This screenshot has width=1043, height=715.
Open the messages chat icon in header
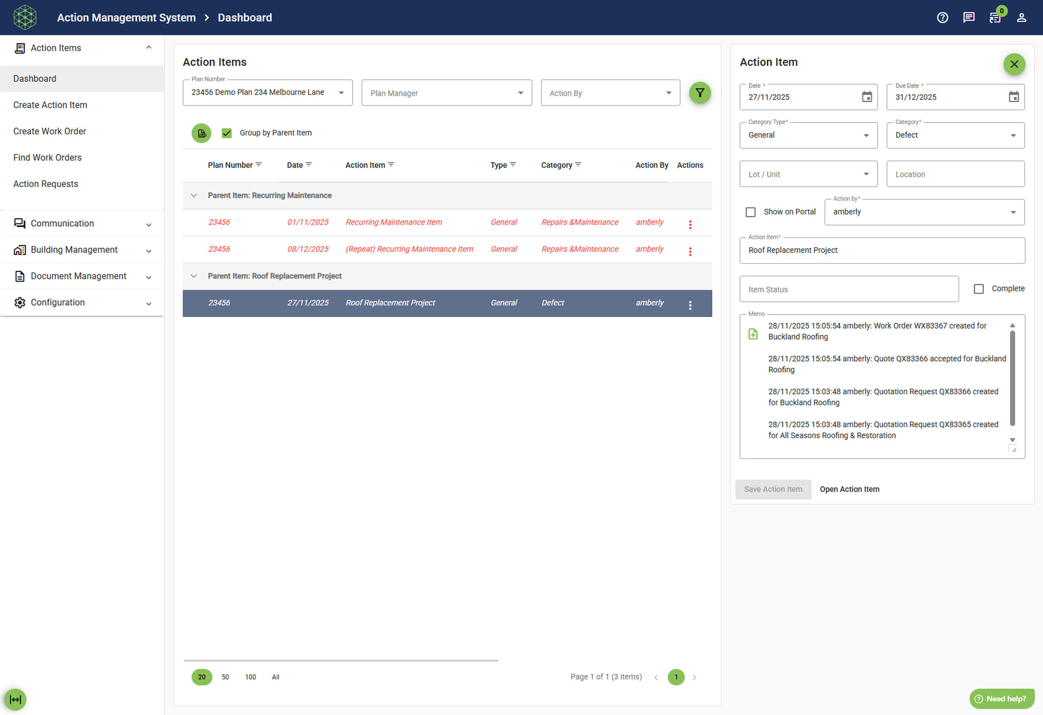pos(969,18)
